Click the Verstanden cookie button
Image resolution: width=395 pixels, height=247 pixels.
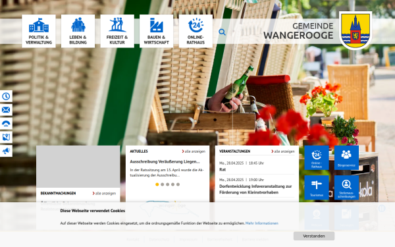[314, 236]
